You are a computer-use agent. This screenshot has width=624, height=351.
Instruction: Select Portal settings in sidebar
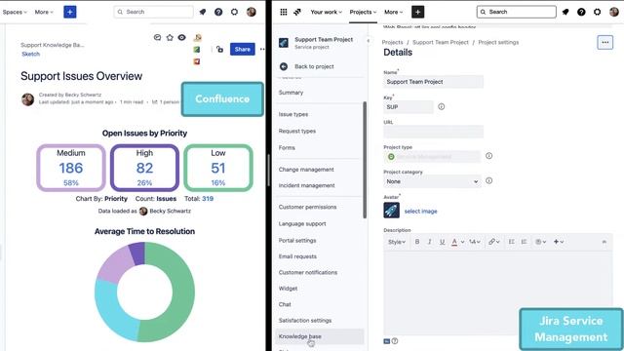[x=297, y=241]
